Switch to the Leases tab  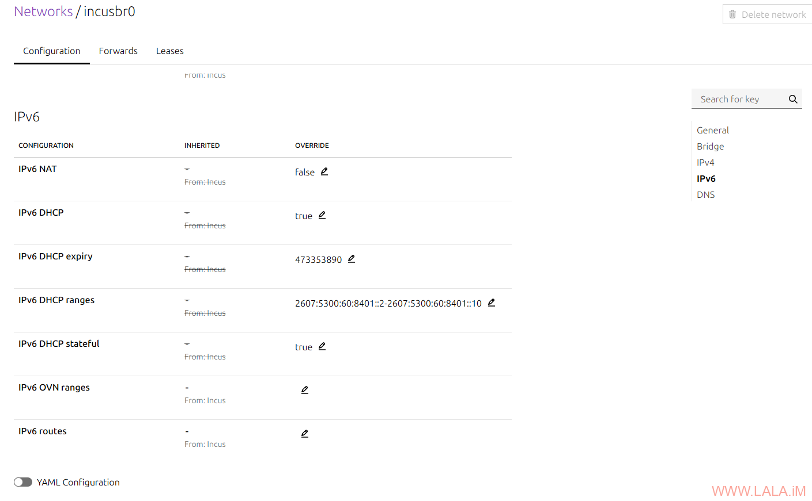[170, 51]
